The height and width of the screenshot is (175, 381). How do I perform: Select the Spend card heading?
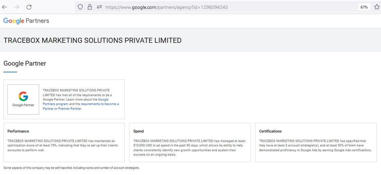click(138, 131)
